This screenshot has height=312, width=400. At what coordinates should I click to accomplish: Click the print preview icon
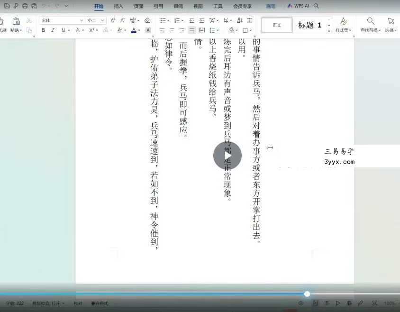click(34, 6)
